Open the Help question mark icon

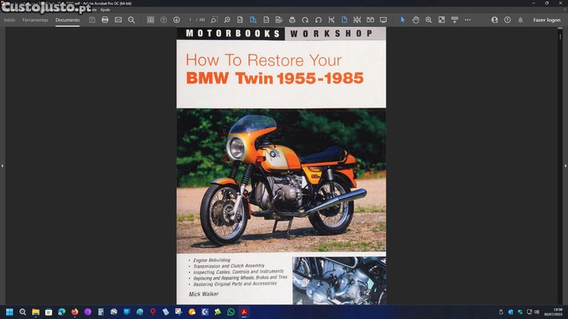click(x=507, y=20)
